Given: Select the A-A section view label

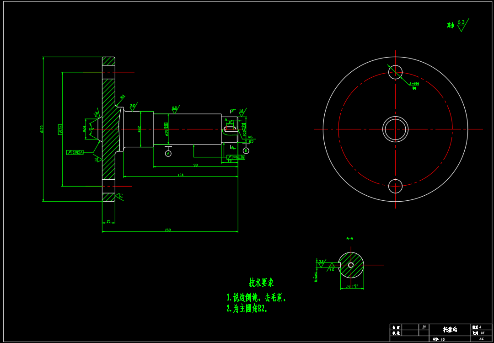Looking at the screenshot, I should (x=350, y=238).
